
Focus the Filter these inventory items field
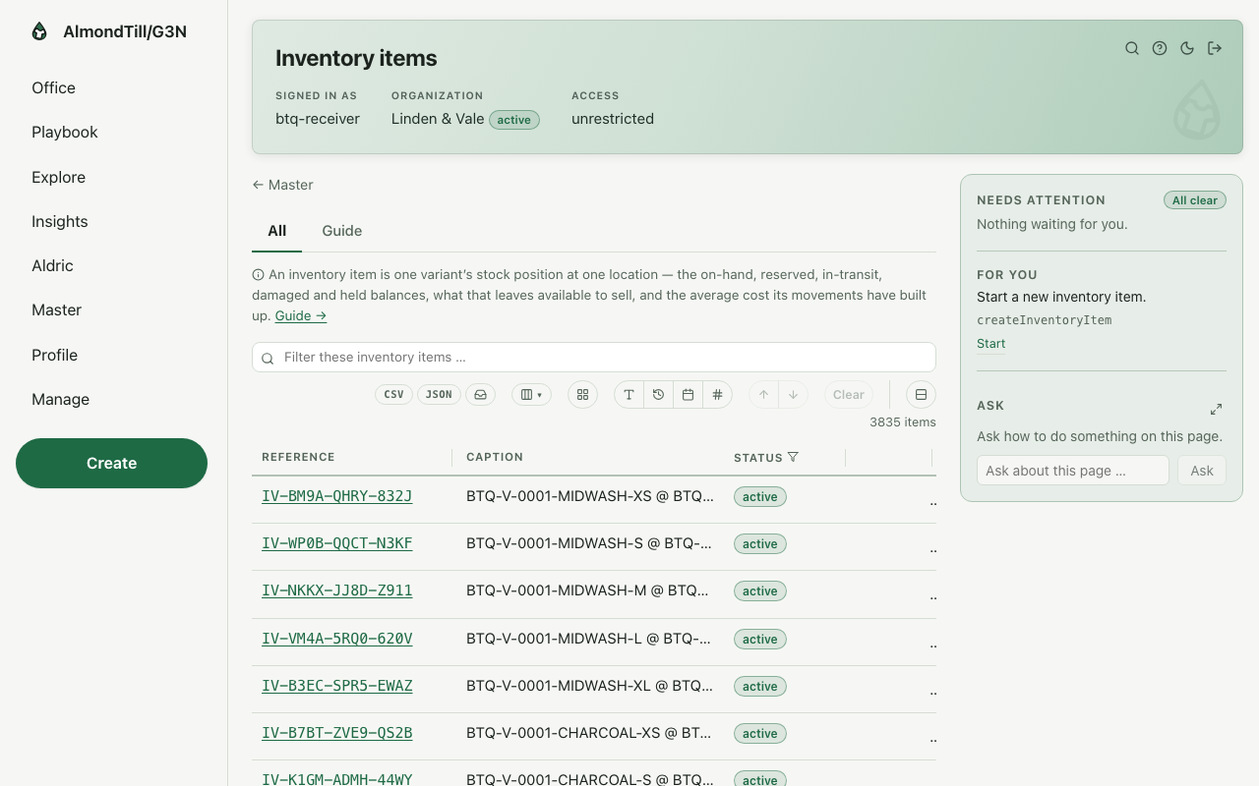pyautogui.click(x=594, y=358)
